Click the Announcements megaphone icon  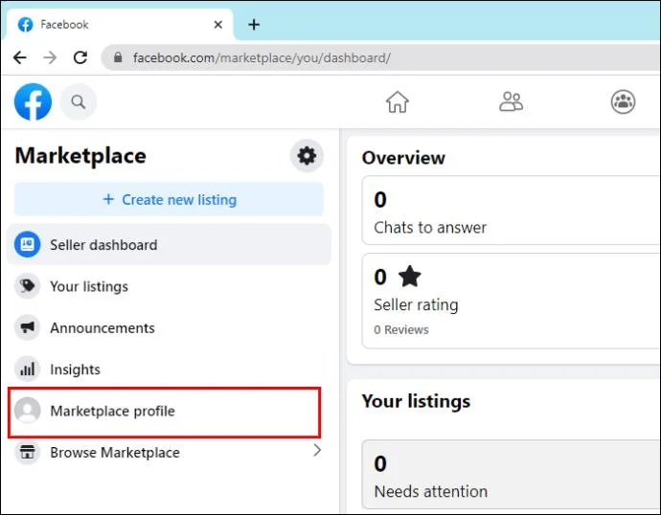point(28,327)
